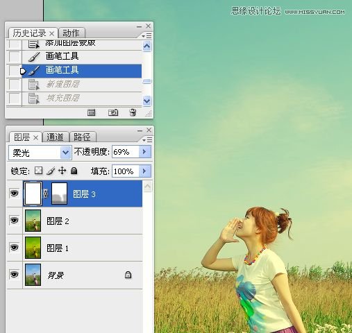Open the 不透明度 opacity slider arrow

[x=145, y=152]
